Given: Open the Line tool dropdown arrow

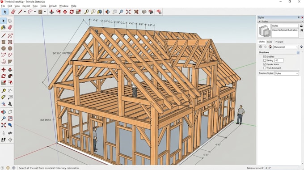Looking at the screenshot, I should pos(25,12).
